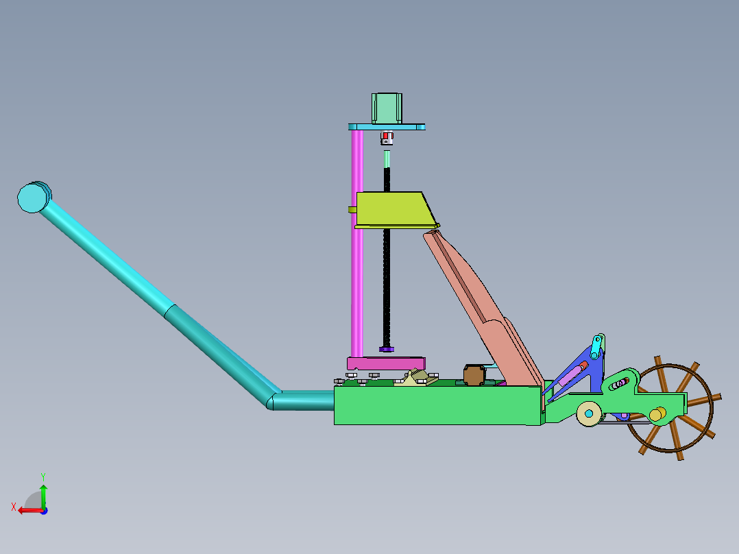
Task: Select the purple nut at lead screw bottom
Action: point(387,350)
